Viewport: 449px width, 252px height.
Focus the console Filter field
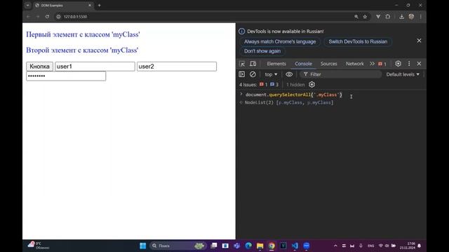coord(341,74)
